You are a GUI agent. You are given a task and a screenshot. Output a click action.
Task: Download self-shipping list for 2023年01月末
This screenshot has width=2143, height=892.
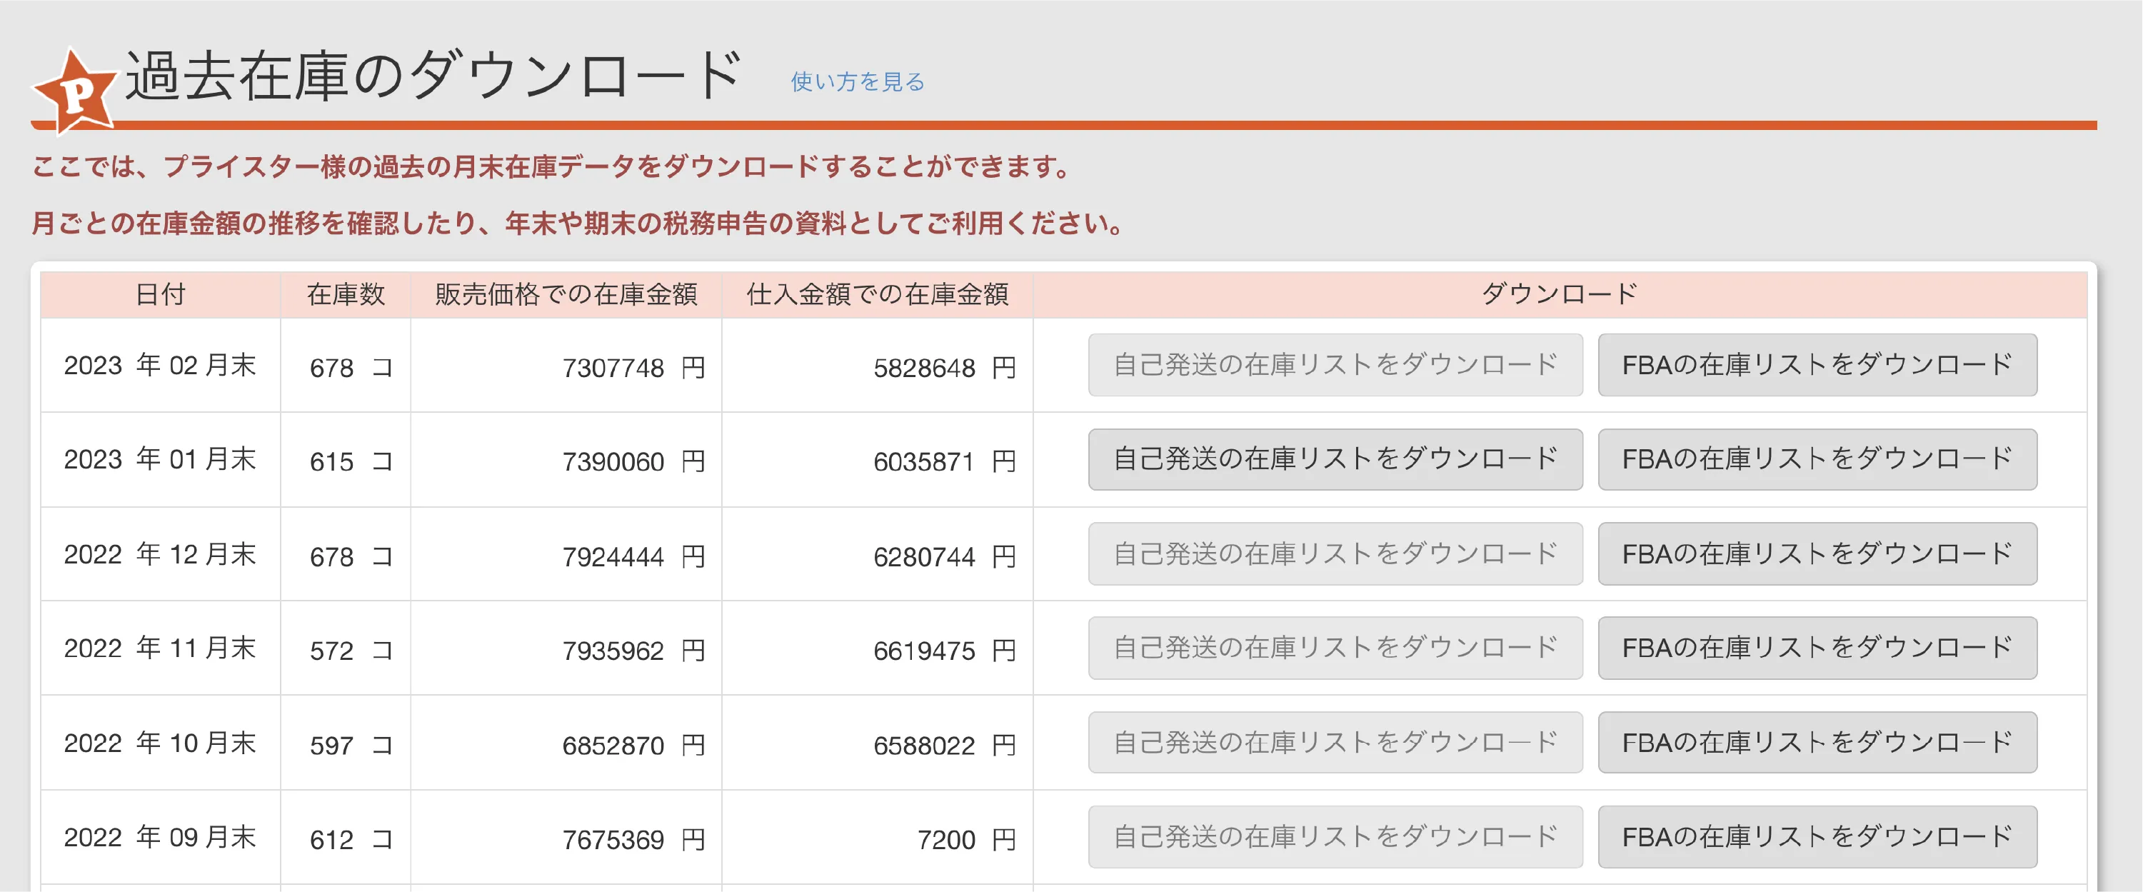click(x=1335, y=459)
